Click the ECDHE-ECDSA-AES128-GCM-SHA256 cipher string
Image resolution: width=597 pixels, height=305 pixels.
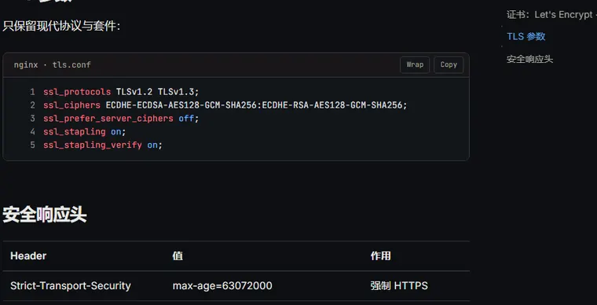point(181,105)
